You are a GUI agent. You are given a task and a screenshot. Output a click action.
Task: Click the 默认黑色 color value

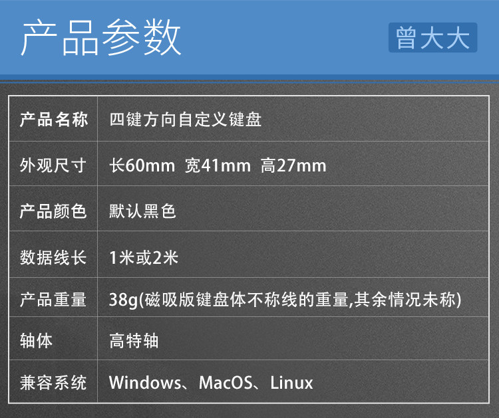click(142, 211)
